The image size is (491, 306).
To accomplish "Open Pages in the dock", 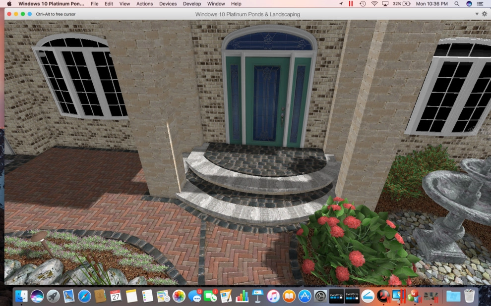I will point(226,296).
